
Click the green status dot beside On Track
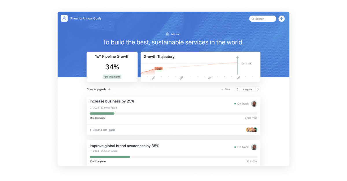pyautogui.click(x=235, y=104)
